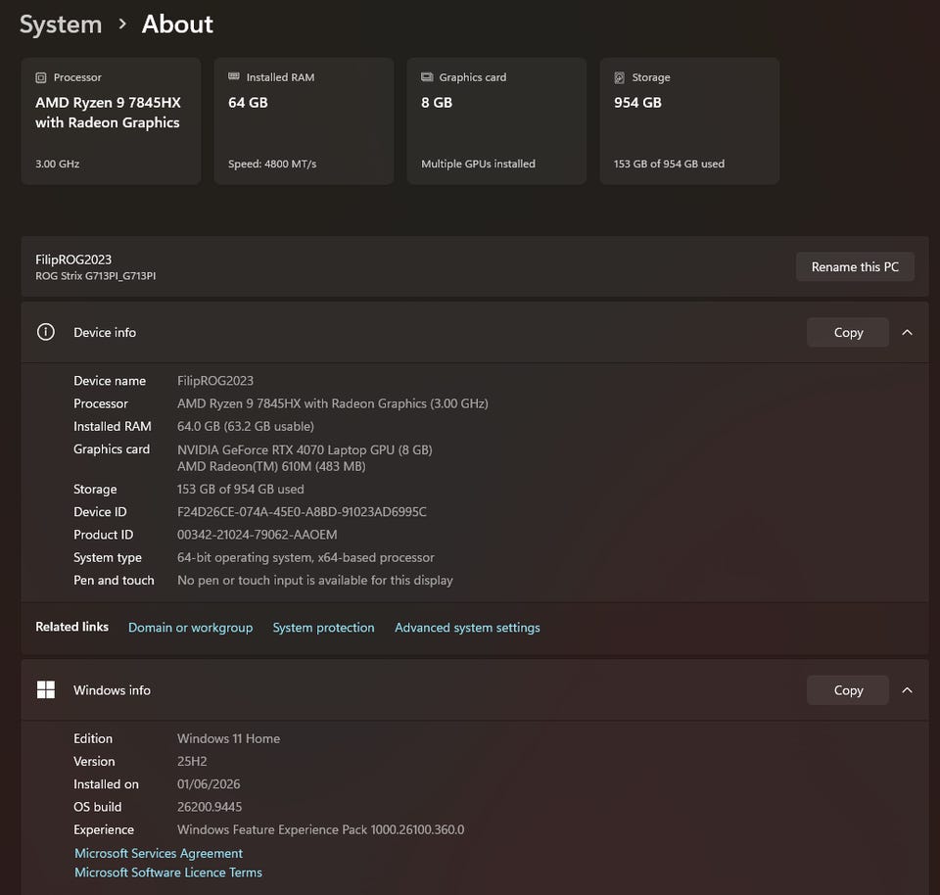Click the Processor value in Device info list

[x=333, y=403]
